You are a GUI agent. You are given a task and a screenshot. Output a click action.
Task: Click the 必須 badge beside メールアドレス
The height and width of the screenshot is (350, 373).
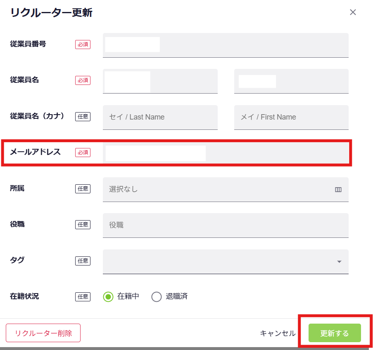click(83, 153)
